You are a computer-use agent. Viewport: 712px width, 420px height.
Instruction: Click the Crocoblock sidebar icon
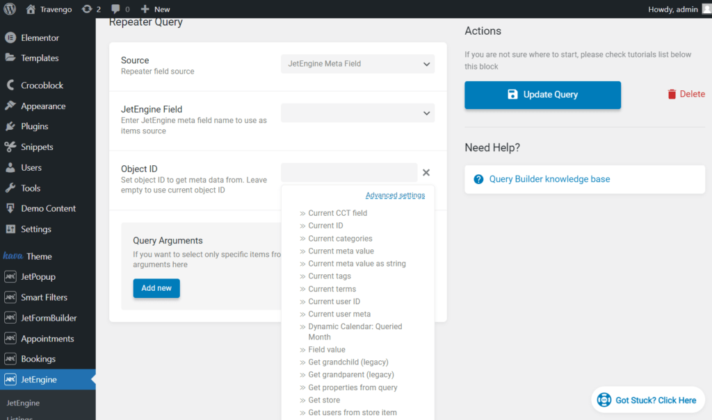pyautogui.click(x=10, y=85)
